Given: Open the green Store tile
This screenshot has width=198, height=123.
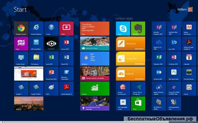Looking at the screenshot, I should tap(138, 104).
